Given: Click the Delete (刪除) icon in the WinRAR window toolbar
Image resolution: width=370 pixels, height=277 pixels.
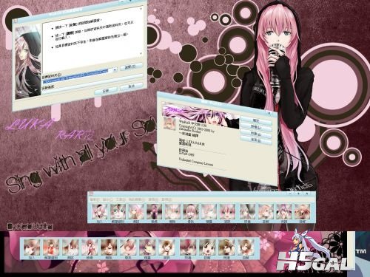Looking at the screenshot, I should click(172, 212).
